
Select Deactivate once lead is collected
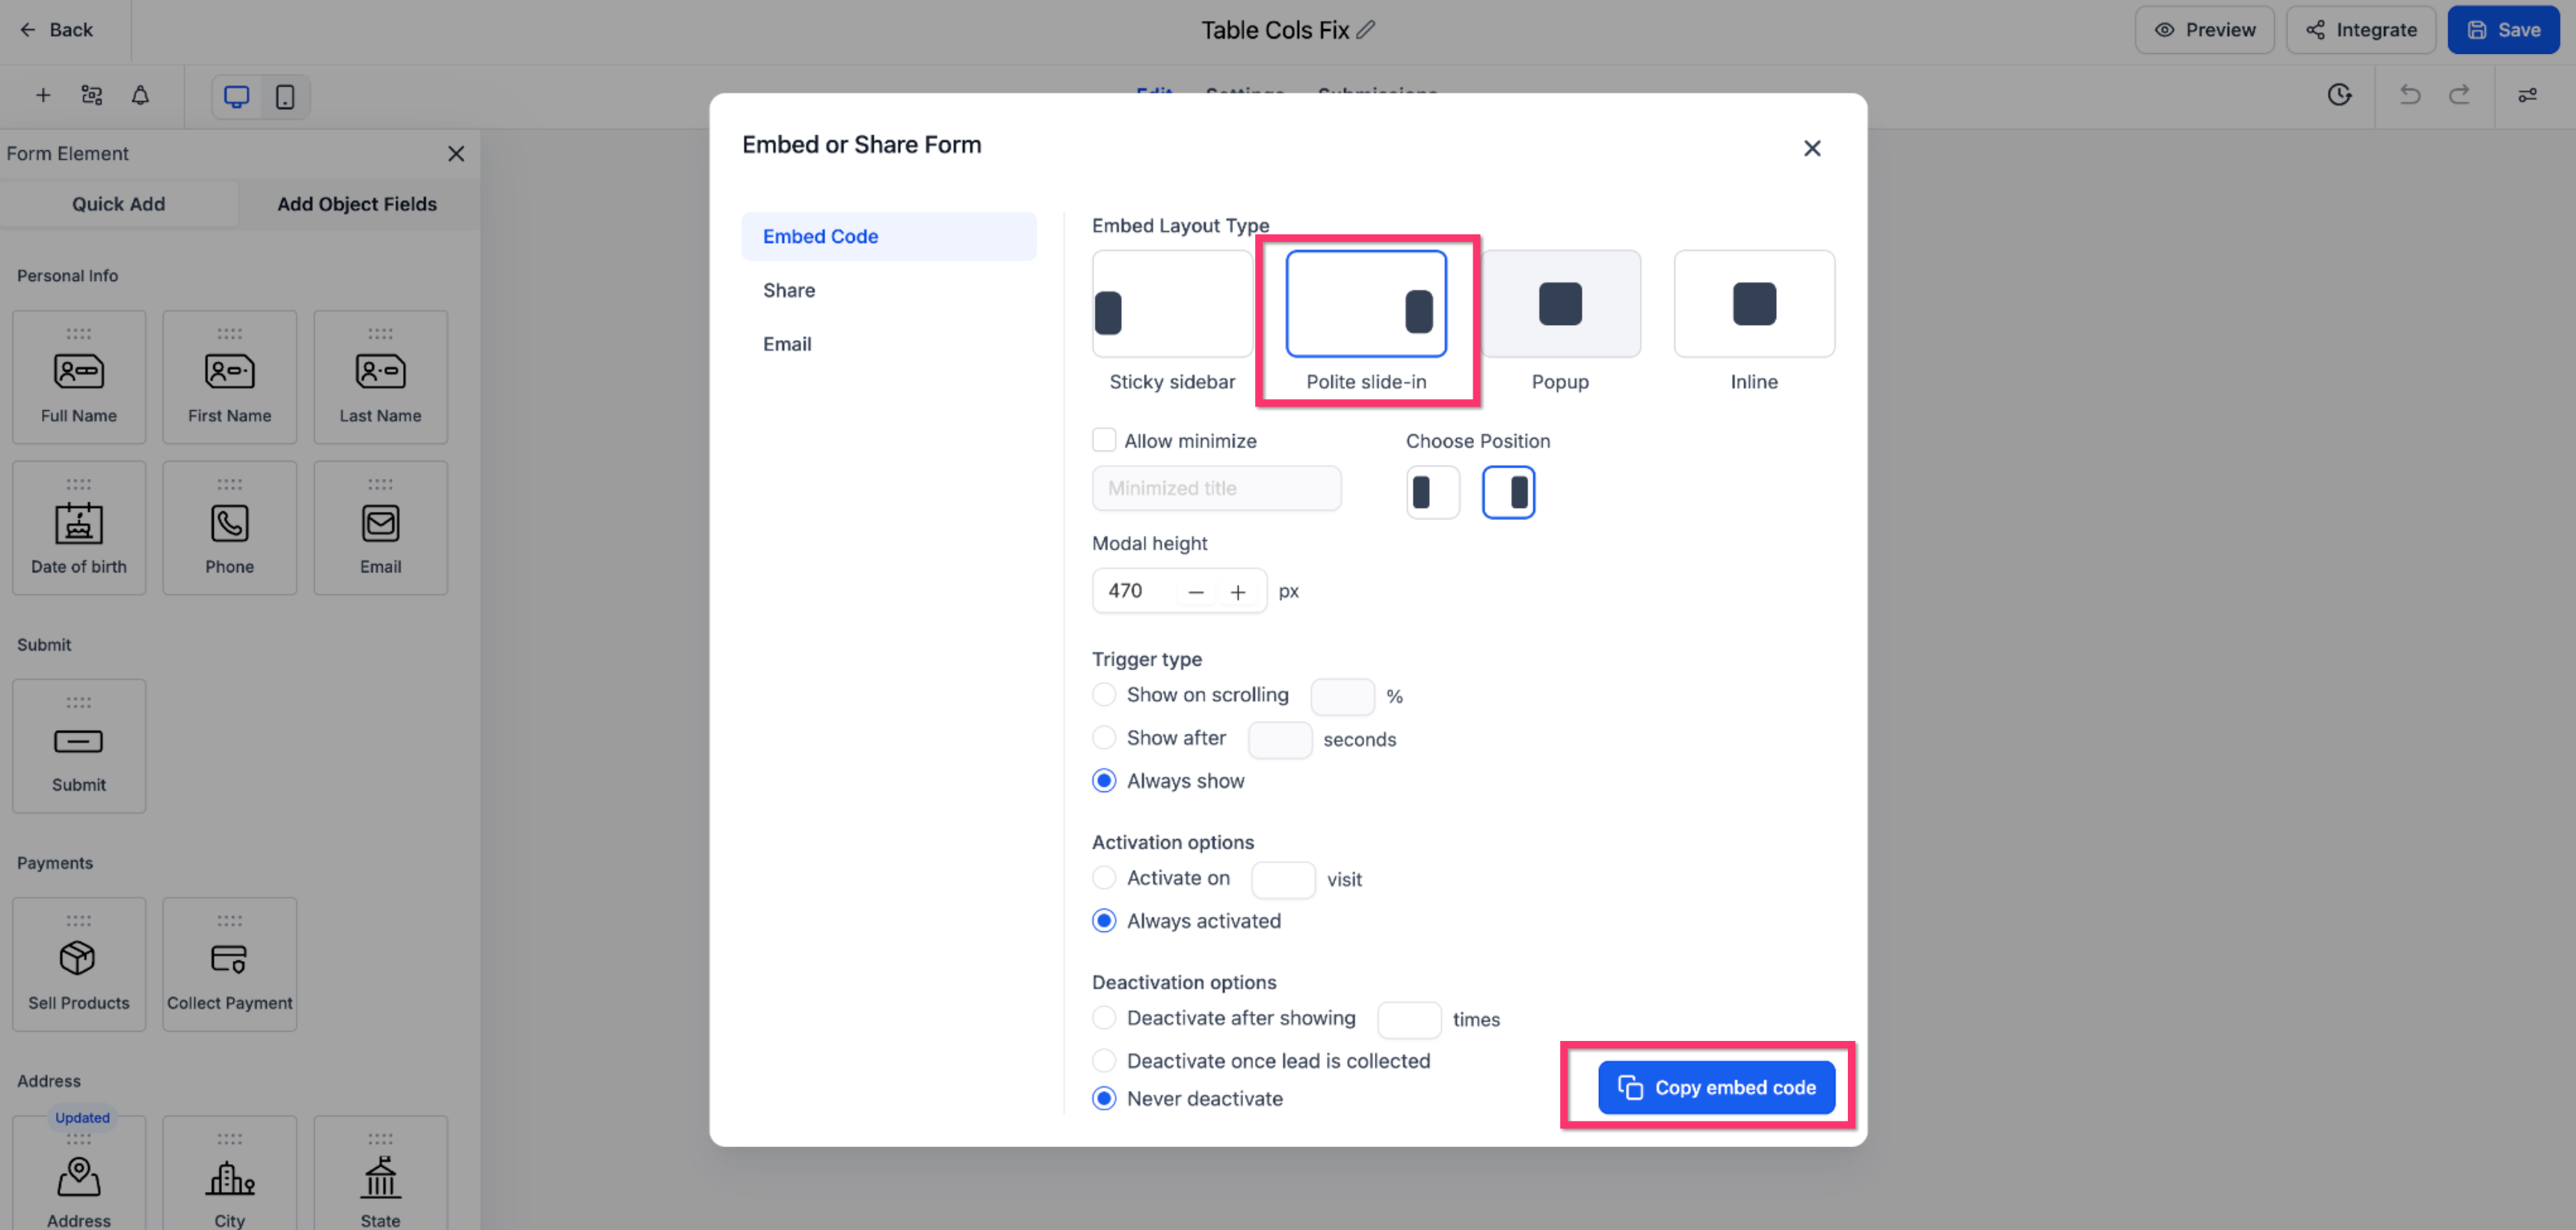(1104, 1060)
